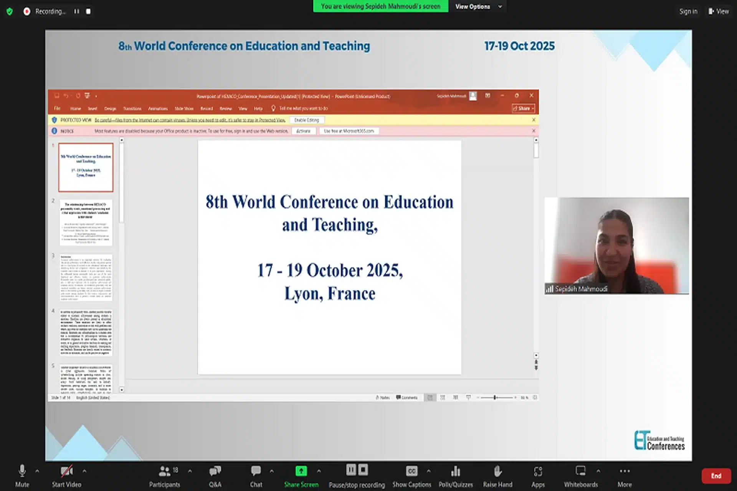
Task: Stop recording using top-left square icon
Action: click(x=88, y=12)
